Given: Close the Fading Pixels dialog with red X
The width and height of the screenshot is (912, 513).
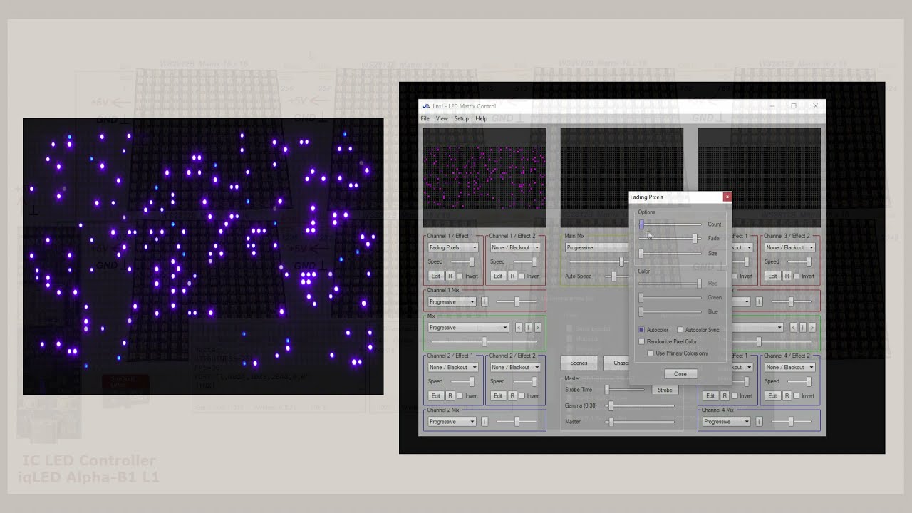Looking at the screenshot, I should point(727,197).
